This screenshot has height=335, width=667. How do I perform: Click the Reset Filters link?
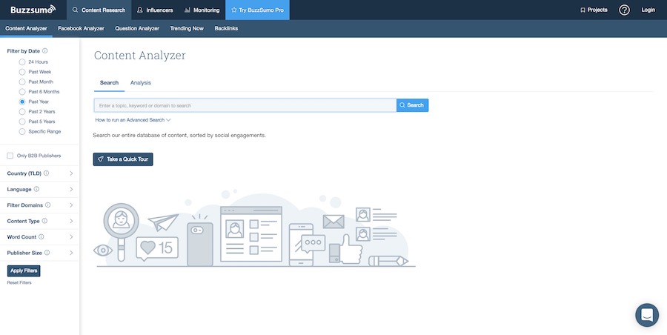(x=19, y=282)
